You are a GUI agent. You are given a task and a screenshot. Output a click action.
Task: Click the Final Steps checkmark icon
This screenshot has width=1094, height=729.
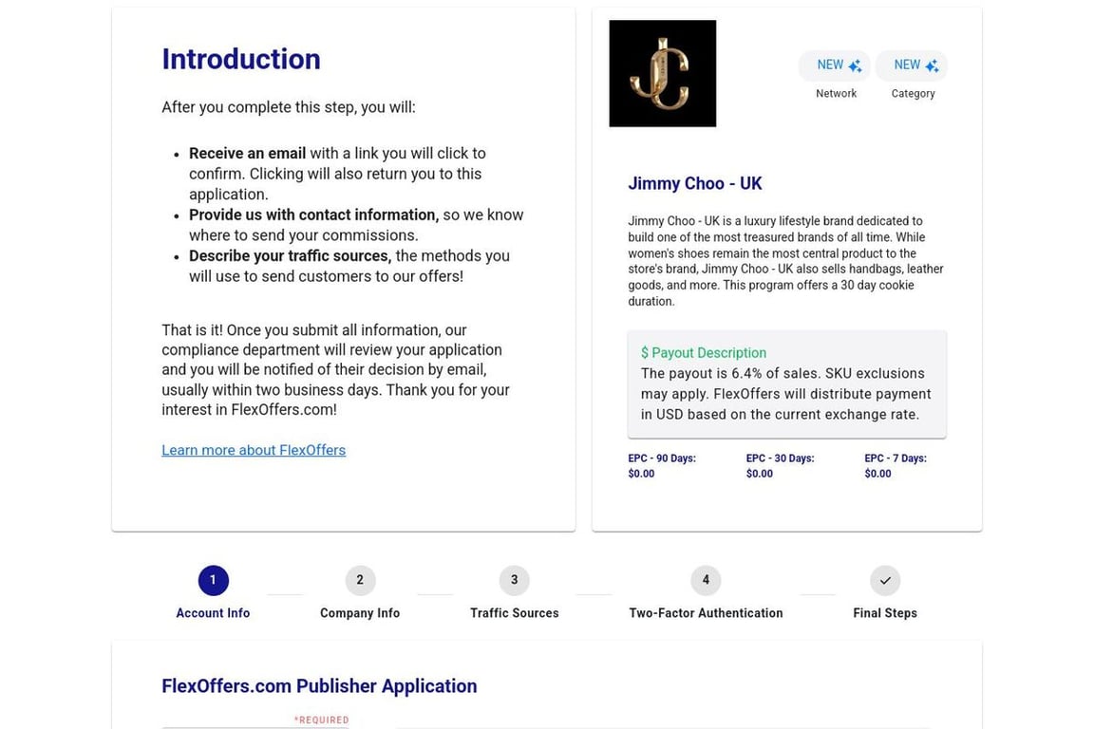tap(885, 580)
